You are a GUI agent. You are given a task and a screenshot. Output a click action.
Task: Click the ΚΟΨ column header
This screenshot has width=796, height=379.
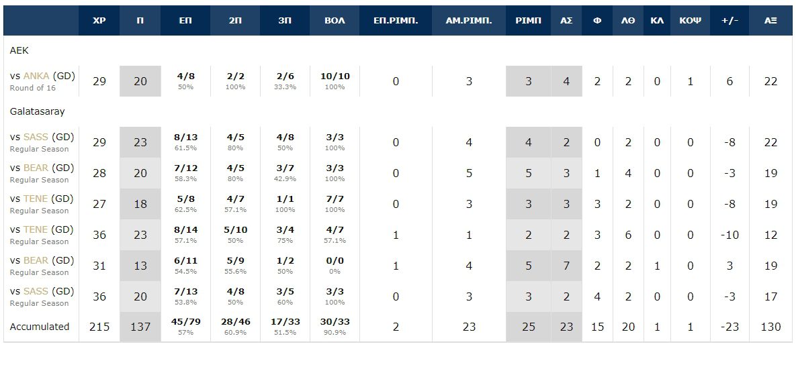coord(690,21)
